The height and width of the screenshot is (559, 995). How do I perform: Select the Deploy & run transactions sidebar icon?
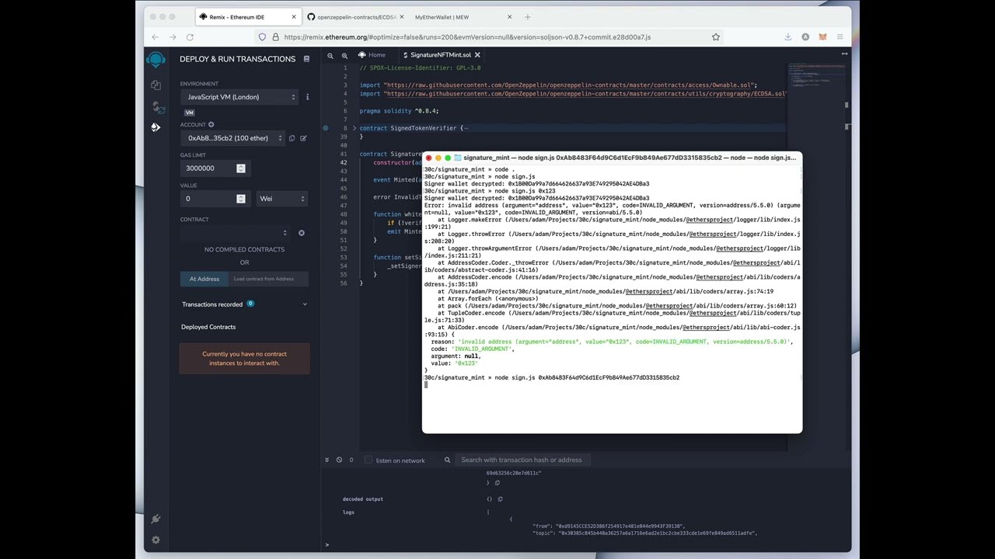click(x=155, y=127)
